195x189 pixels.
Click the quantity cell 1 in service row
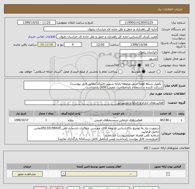[46, 120]
